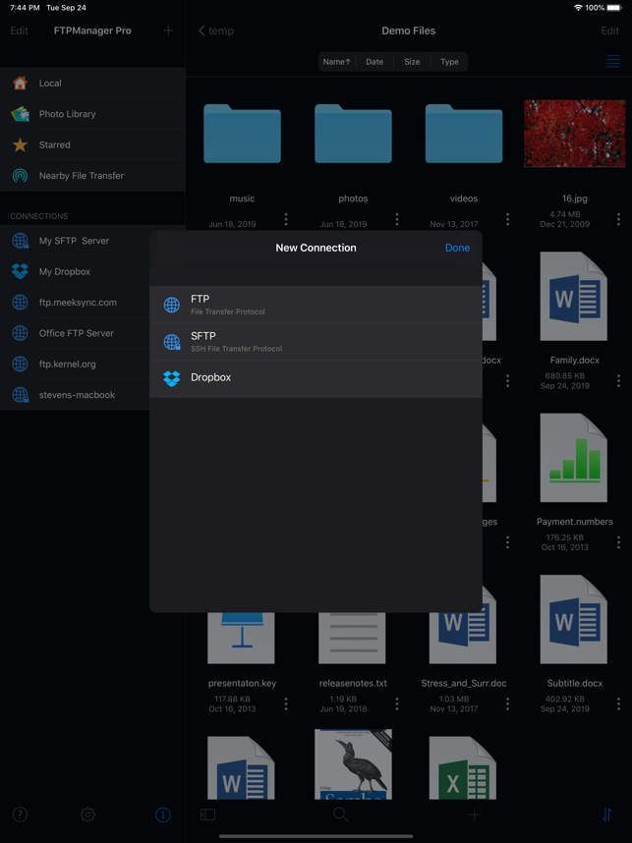Sort files by Date
632x843 pixels.
pos(374,62)
